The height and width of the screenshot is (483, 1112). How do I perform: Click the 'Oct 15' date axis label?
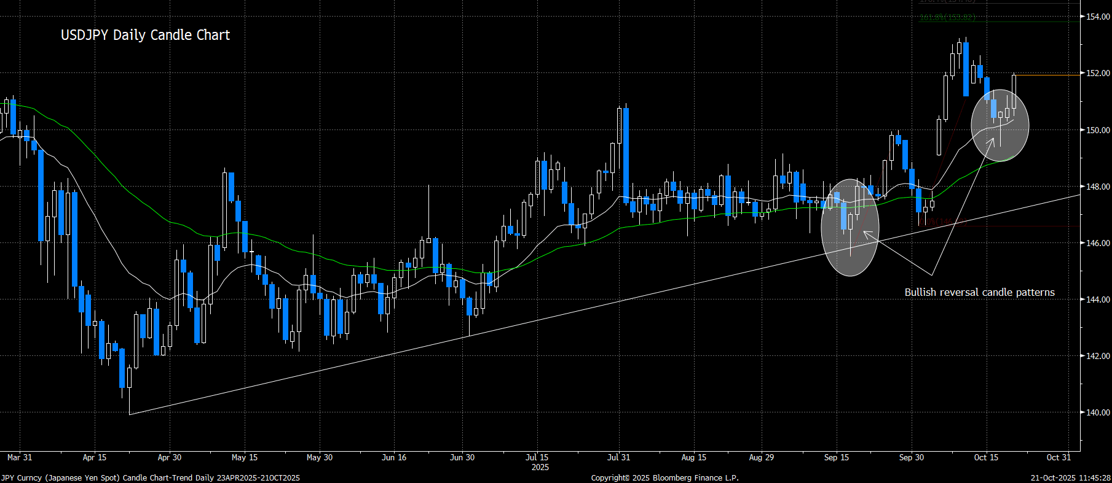pyautogui.click(x=987, y=457)
